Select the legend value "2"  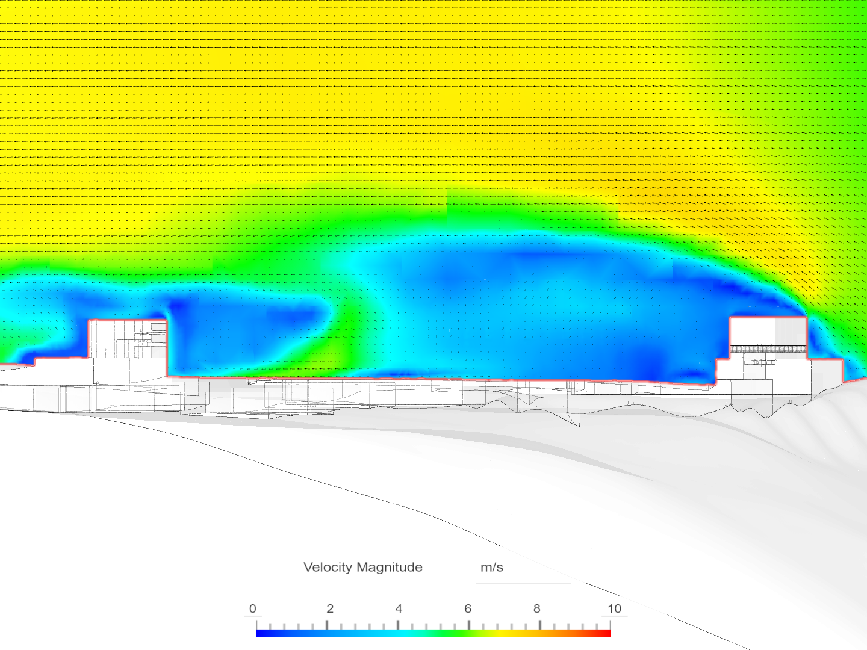point(330,608)
